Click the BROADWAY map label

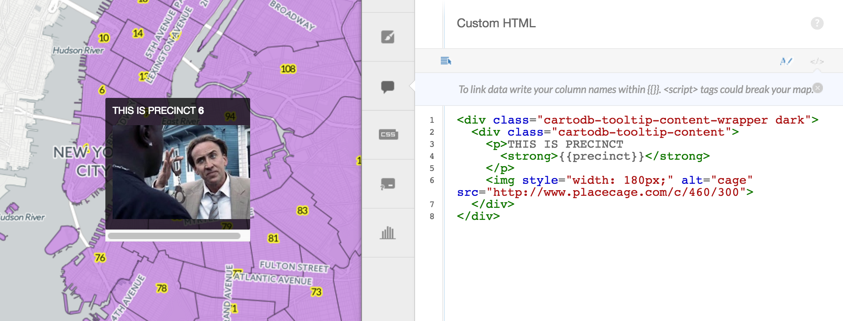point(292,15)
